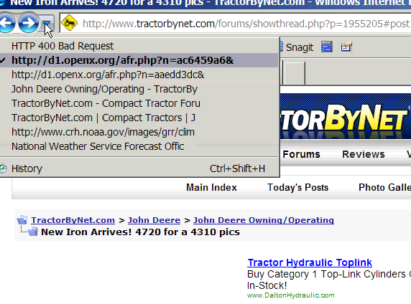
Task: Open History with Ctrl+Shift+H item
Action: pos(139,168)
